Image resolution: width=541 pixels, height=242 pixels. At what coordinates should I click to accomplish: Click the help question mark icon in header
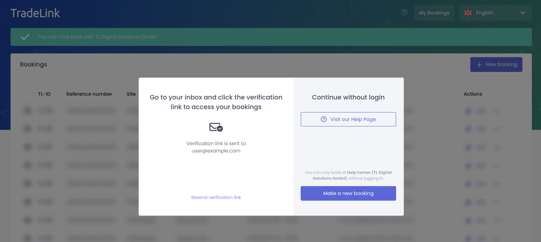pos(404,13)
